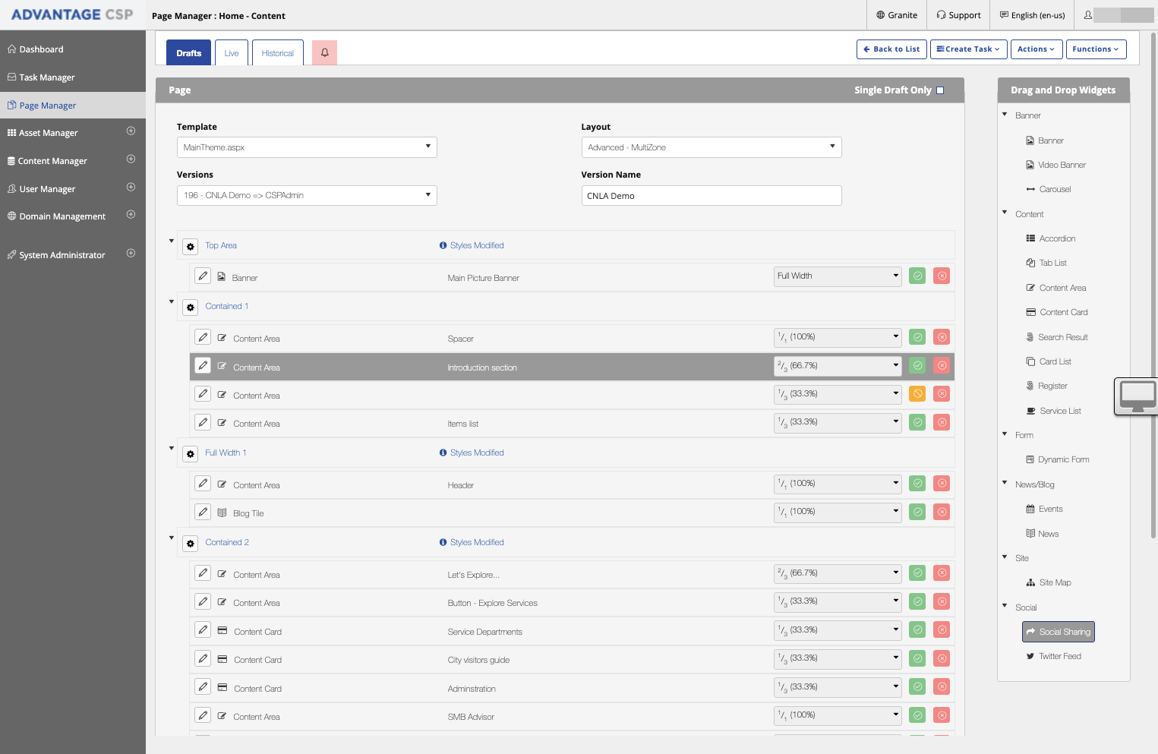Switch to the Live tab

point(232,52)
